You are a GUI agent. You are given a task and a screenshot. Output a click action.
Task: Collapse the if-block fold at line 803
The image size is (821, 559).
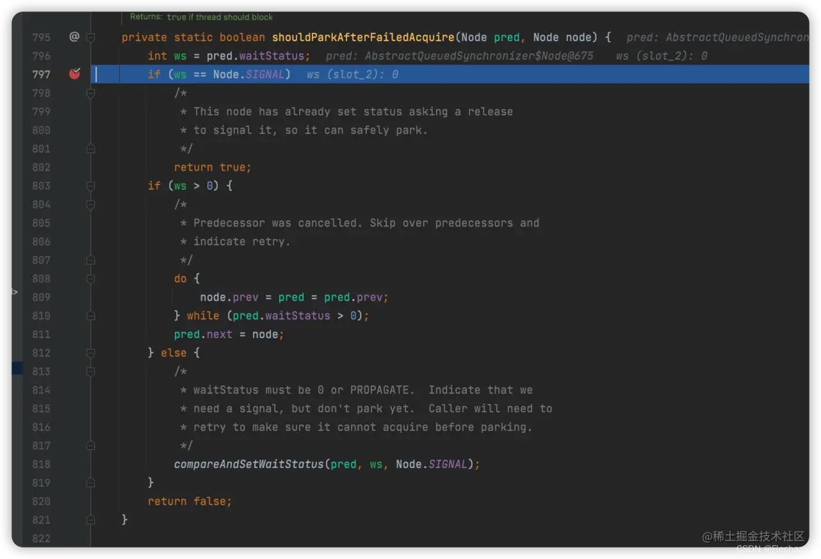[90, 186]
